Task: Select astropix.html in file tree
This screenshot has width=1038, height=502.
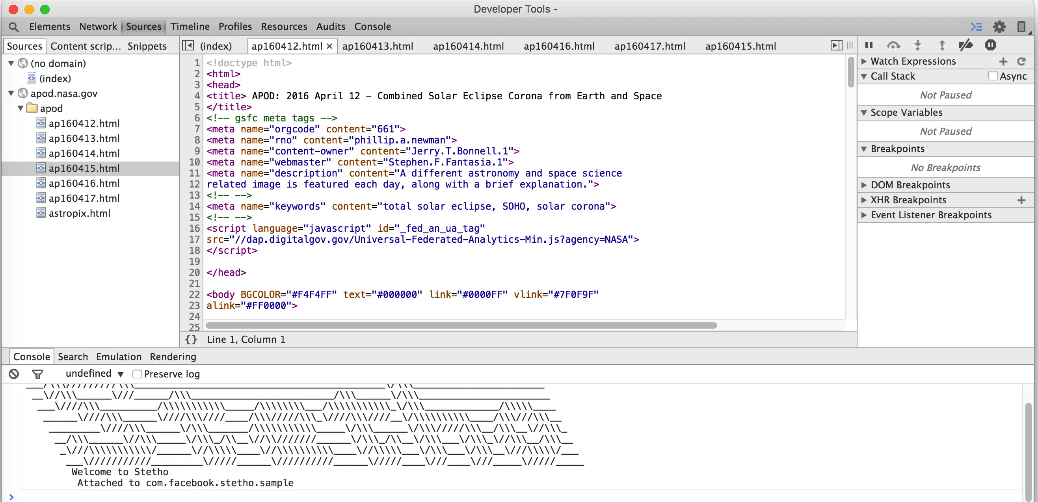Action: pos(79,213)
